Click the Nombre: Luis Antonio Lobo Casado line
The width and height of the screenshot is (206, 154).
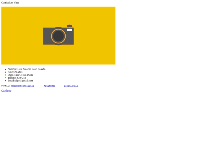[27, 69]
